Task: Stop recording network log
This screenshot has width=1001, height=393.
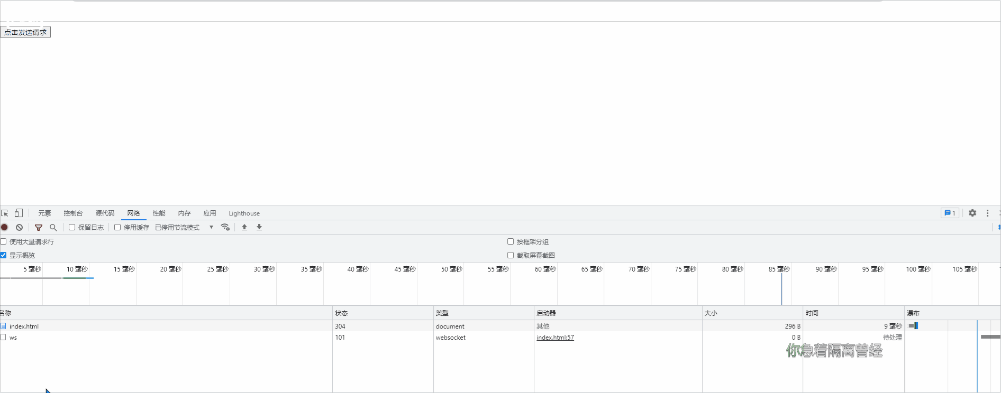Action: pos(5,227)
